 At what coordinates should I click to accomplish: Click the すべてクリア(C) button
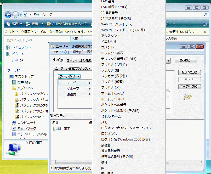click(x=190, y=87)
